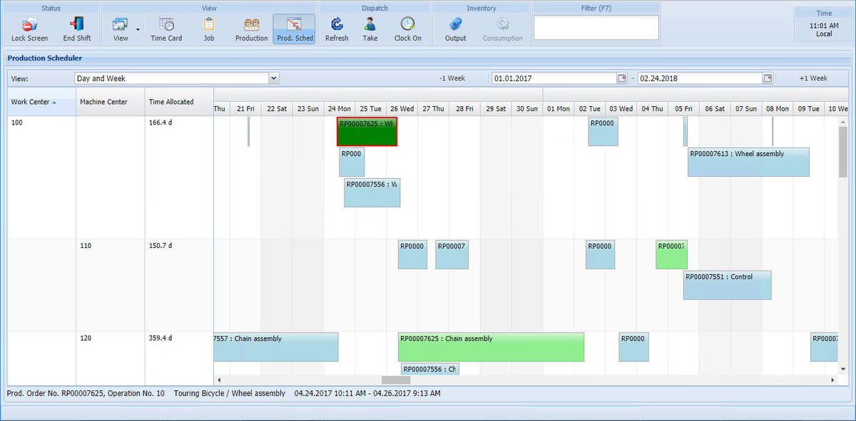Click the end date field 02.24.2018
Screen dimensions: 856x421
(700, 78)
